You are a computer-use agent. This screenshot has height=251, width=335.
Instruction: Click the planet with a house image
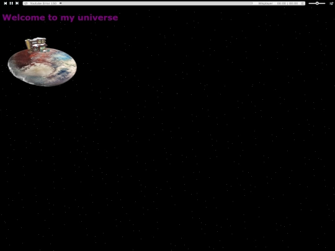point(42,62)
